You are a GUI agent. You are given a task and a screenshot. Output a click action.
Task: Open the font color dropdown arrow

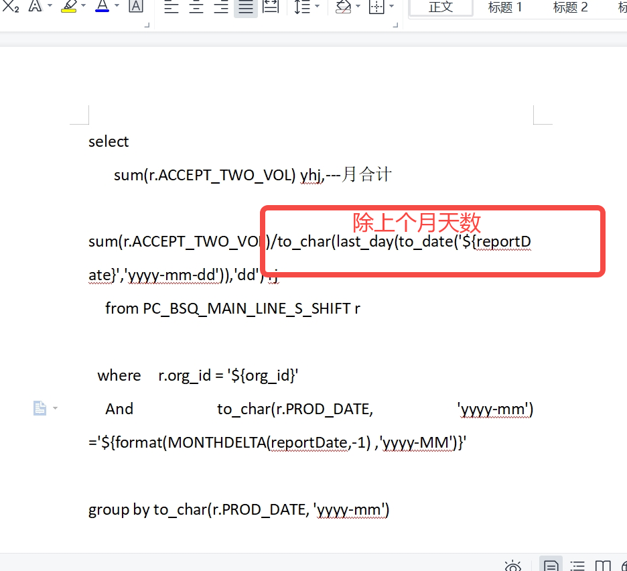click(x=117, y=5)
